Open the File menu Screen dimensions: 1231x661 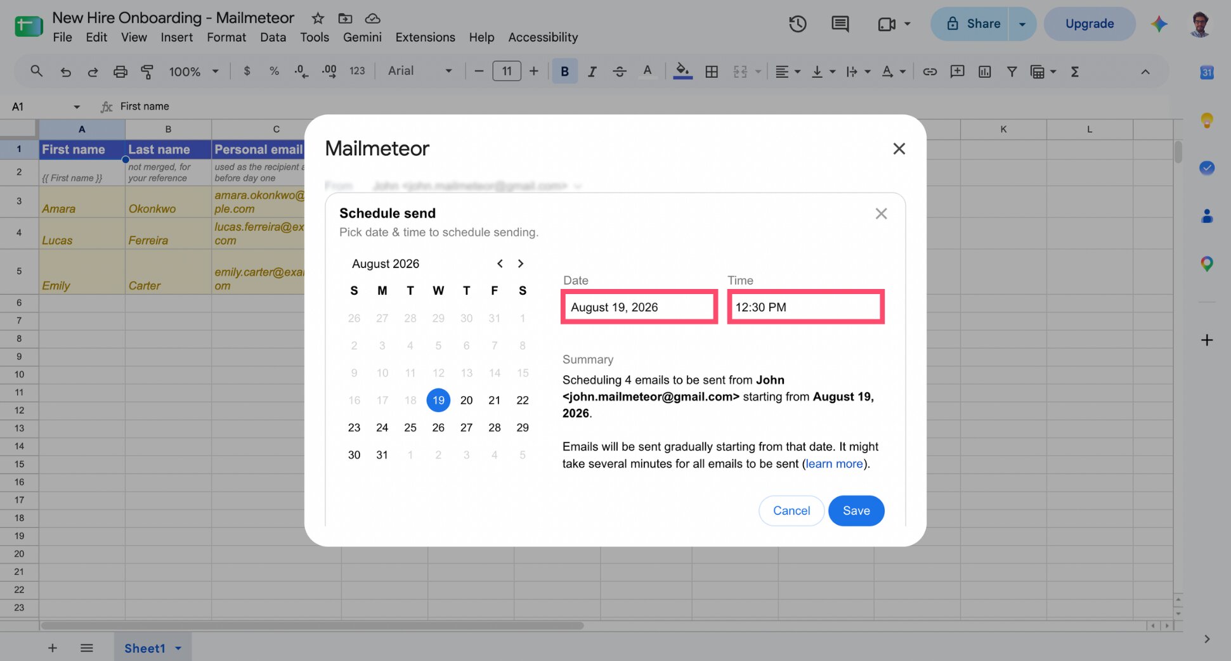[x=62, y=37]
